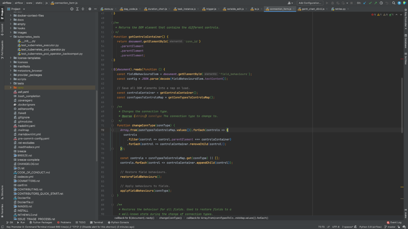Click the Debug bug icon
The width and height of the screenshot is (408, 229).
point(333,3)
